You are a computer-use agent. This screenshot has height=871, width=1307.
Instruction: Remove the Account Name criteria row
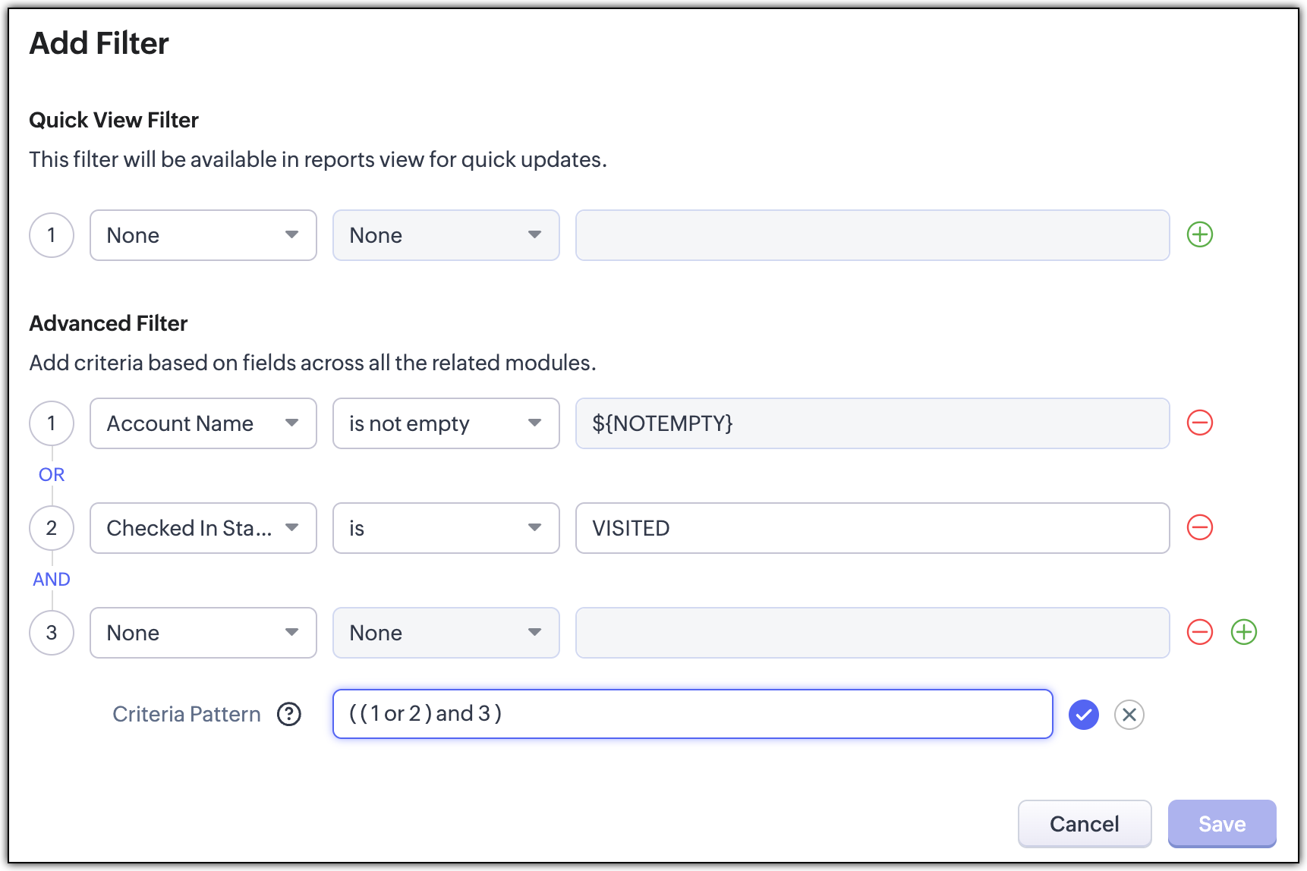click(x=1199, y=423)
